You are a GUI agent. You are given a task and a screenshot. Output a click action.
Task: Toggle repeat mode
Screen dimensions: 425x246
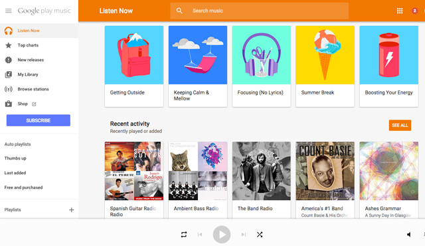(x=184, y=234)
